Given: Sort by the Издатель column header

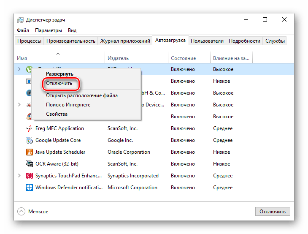Looking at the screenshot, I should click(x=118, y=58).
